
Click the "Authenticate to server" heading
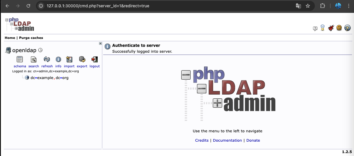136,45
